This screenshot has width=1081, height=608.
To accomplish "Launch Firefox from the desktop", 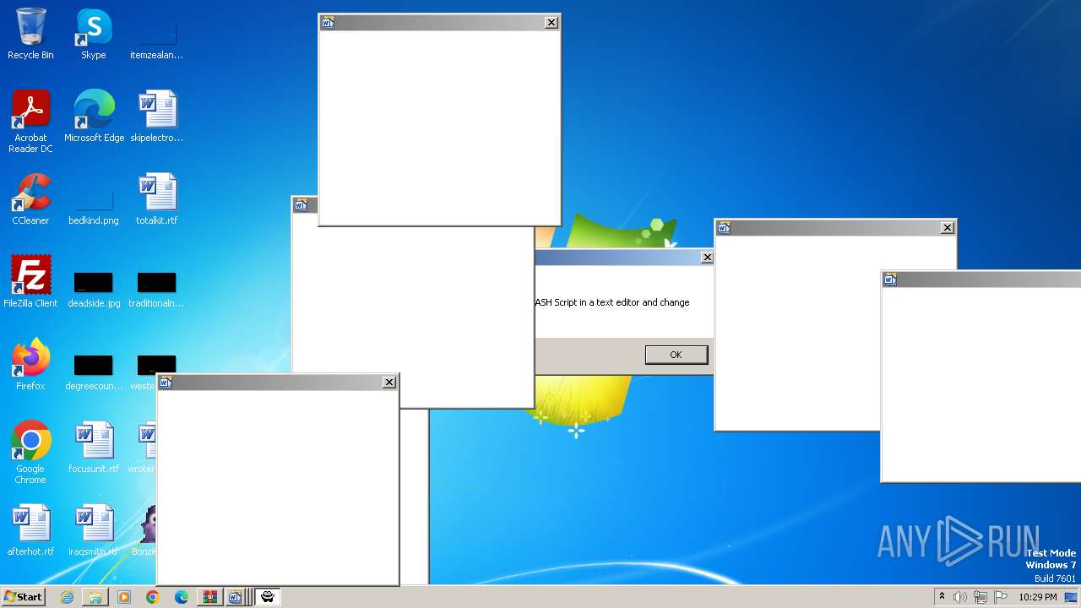I will (30, 365).
